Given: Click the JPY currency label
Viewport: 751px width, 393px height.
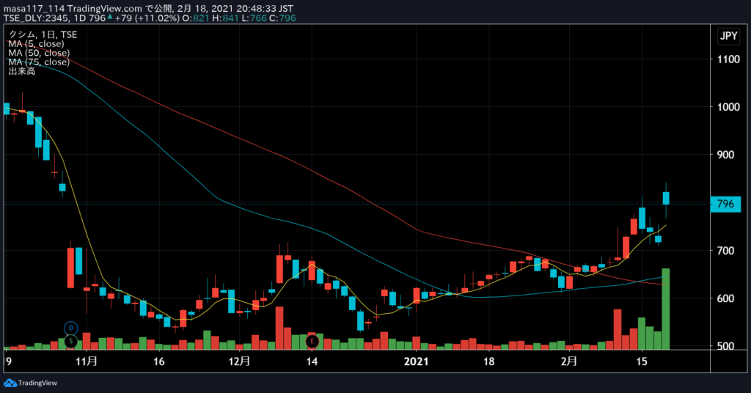Looking at the screenshot, I should point(729,36).
